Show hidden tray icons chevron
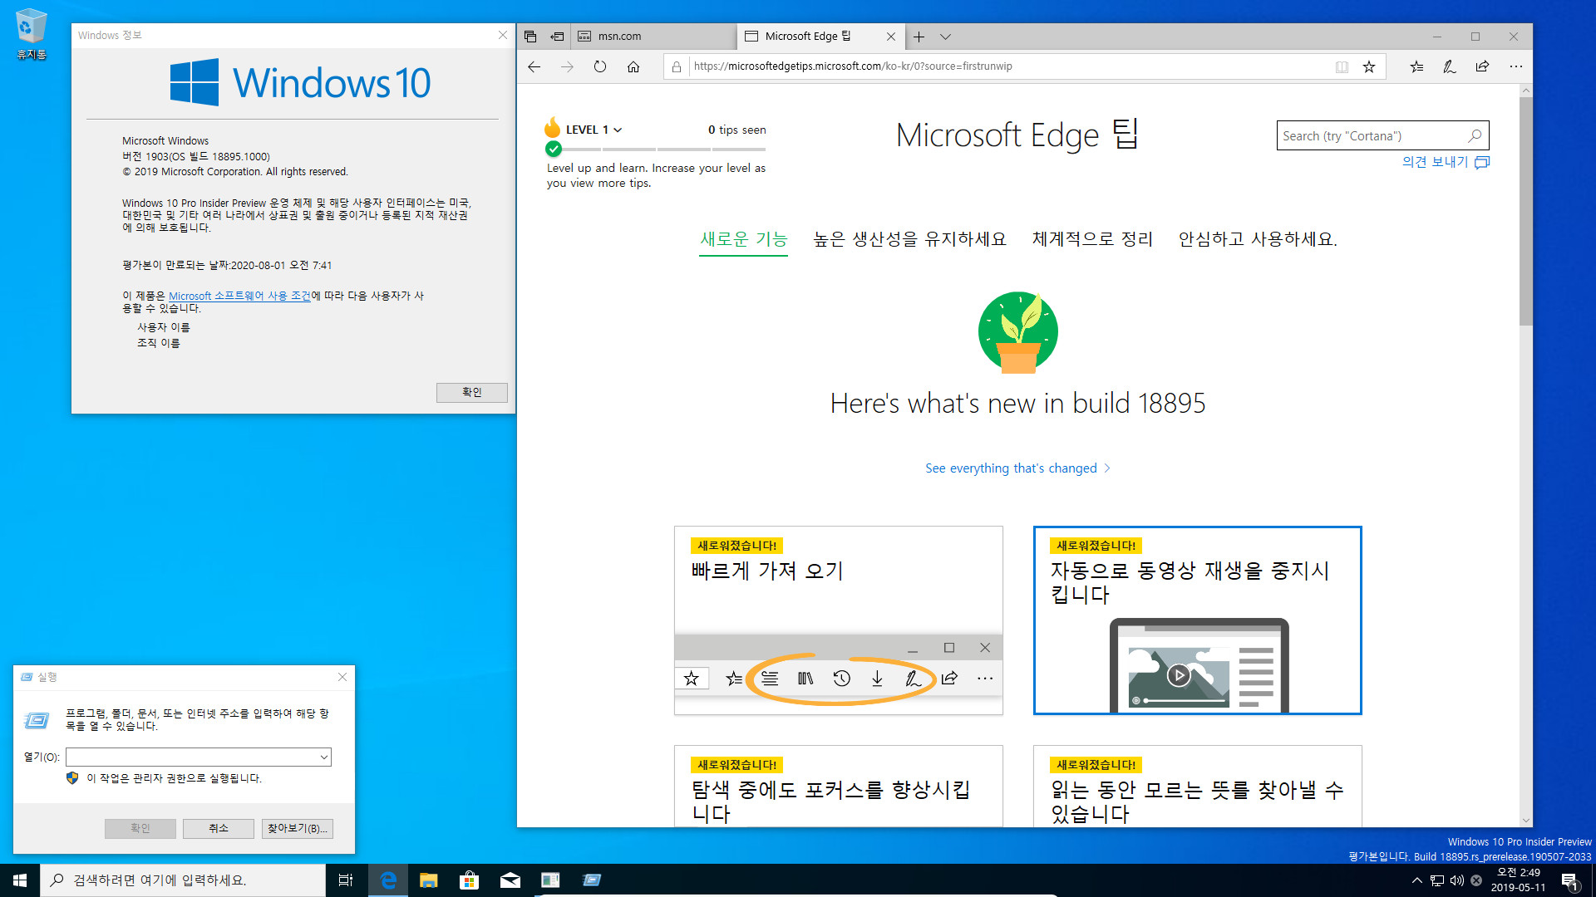 [x=1416, y=880]
